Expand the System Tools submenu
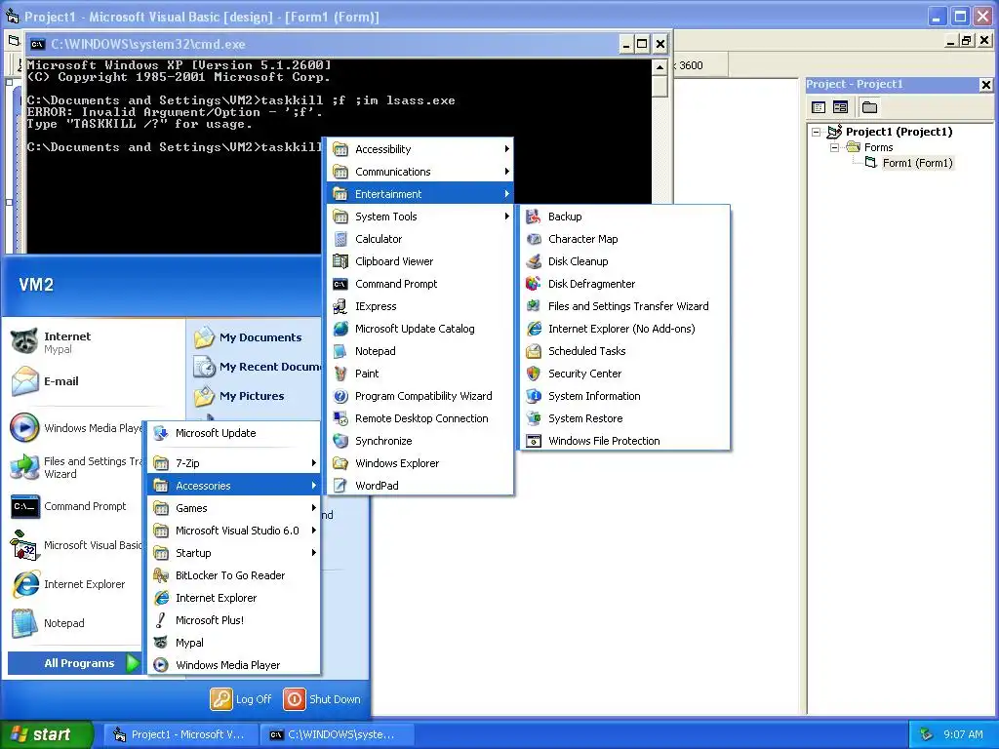999x749 pixels. click(420, 217)
